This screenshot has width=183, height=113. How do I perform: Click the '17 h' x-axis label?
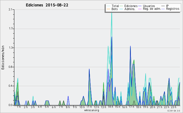point(131,107)
